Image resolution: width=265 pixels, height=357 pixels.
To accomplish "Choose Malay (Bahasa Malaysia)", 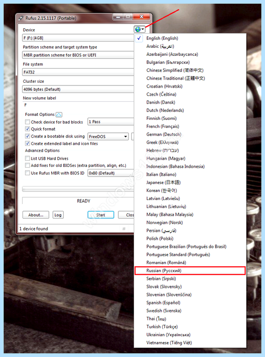I will (x=190, y=215).
